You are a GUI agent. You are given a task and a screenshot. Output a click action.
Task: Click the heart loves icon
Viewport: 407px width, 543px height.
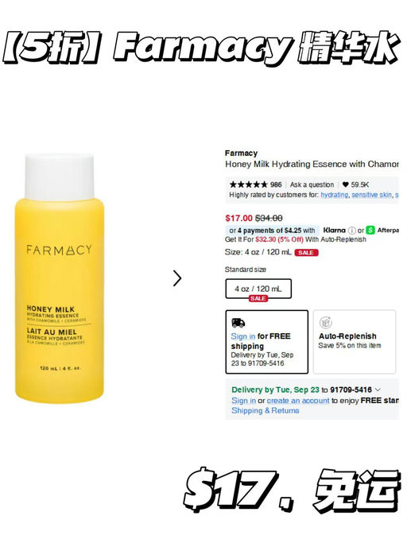click(345, 184)
